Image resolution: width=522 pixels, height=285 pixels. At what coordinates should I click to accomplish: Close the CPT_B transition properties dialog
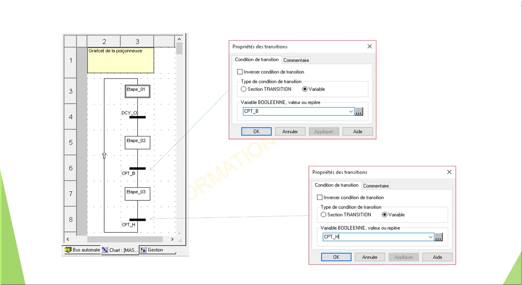point(370,46)
